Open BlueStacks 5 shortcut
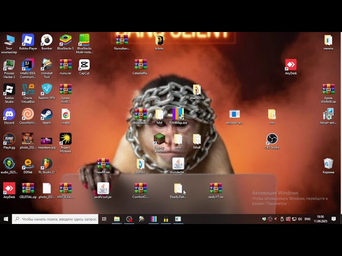Viewport: 342px width, 256px height. (x=65, y=42)
